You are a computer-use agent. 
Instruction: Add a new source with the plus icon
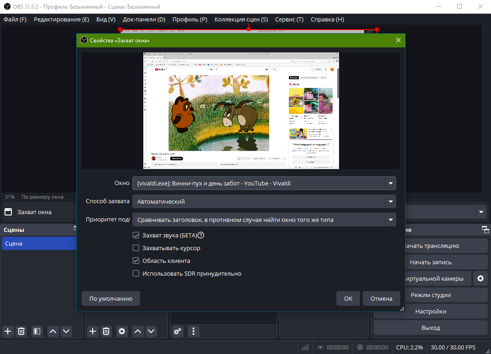pos(93,331)
